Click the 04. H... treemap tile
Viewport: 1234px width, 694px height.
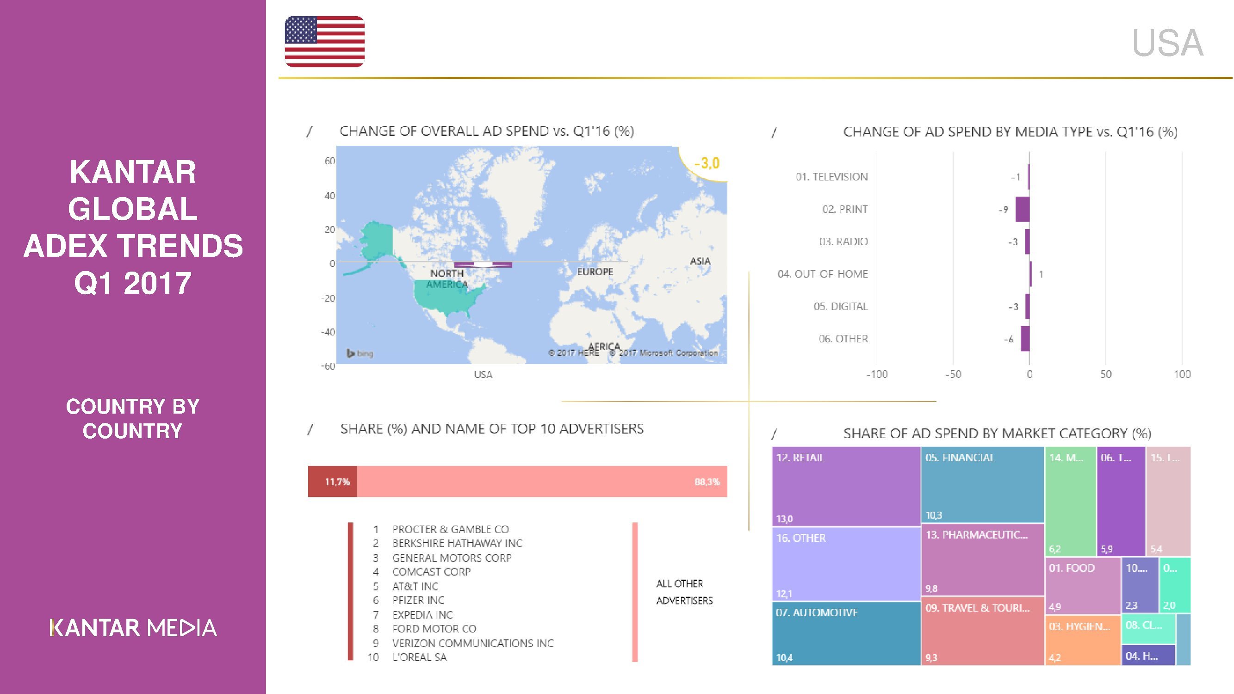[1148, 655]
